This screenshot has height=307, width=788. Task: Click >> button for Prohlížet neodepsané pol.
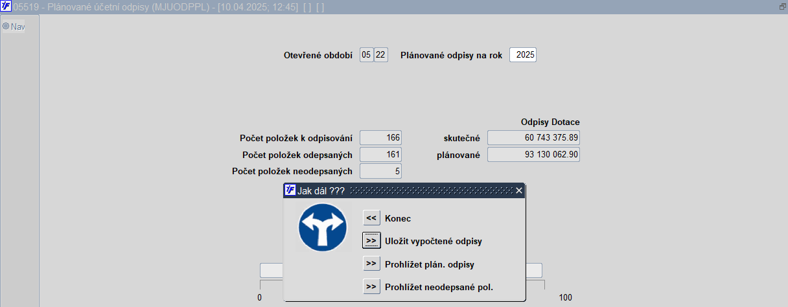[371, 286]
